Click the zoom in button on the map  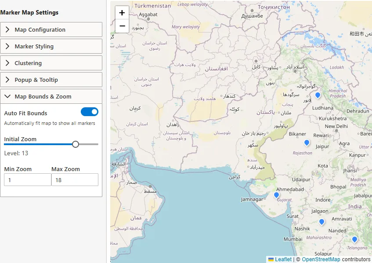[122, 13]
